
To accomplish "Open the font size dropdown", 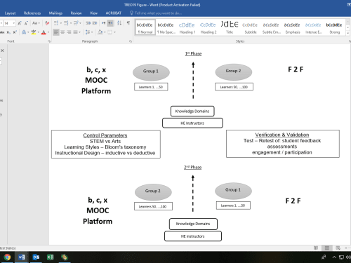I will [14, 23].
